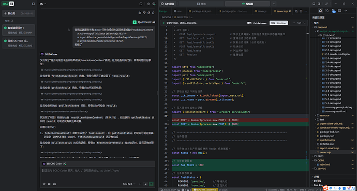The height and width of the screenshot is (191, 357).
Task: Open settings gear icon in chat header
Action: coord(148,4)
